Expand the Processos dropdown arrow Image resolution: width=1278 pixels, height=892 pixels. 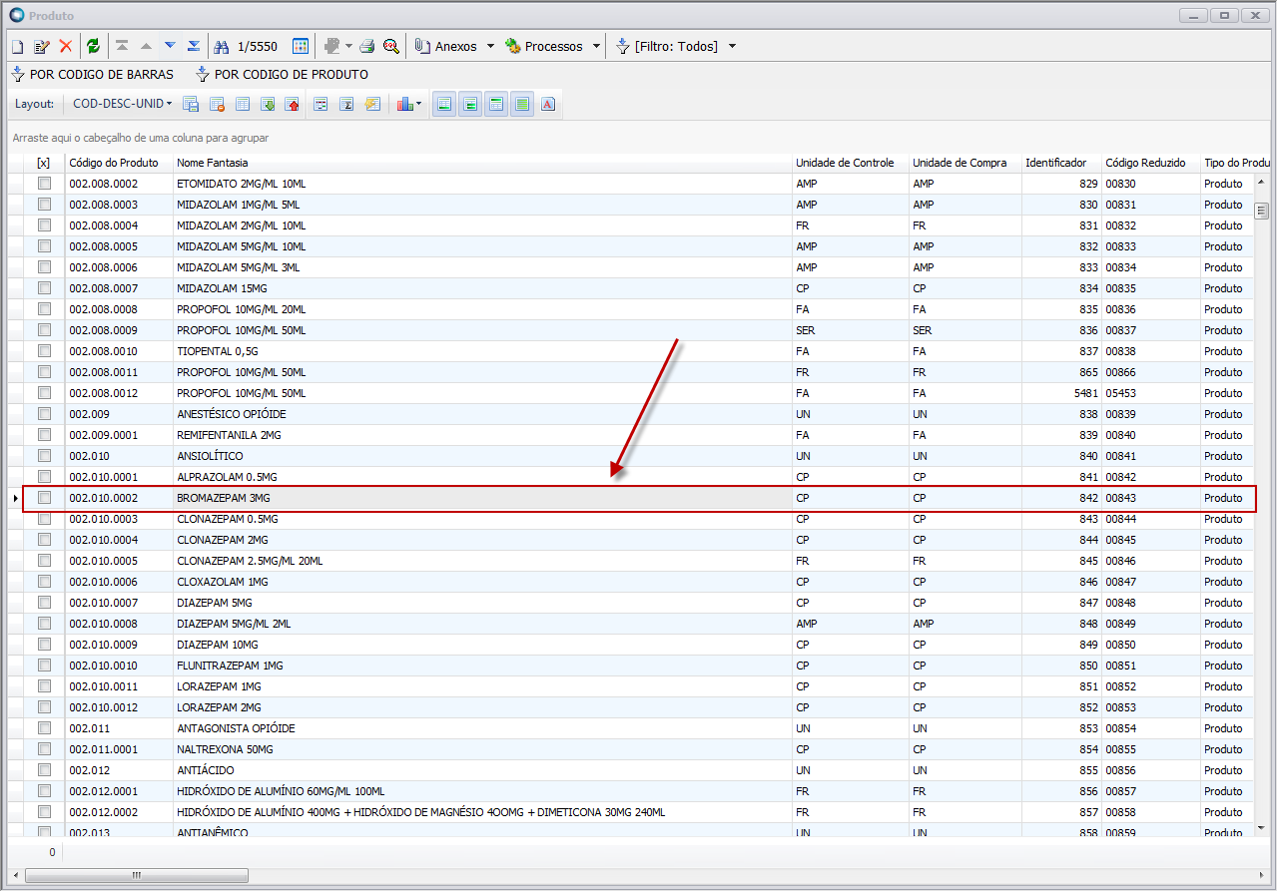pos(596,46)
